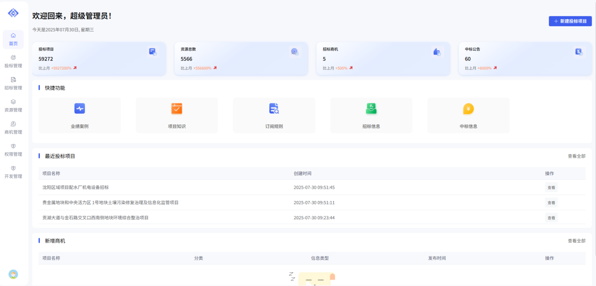Click the 资源总数 stat card icon
This screenshot has height=286, width=596.
(295, 52)
